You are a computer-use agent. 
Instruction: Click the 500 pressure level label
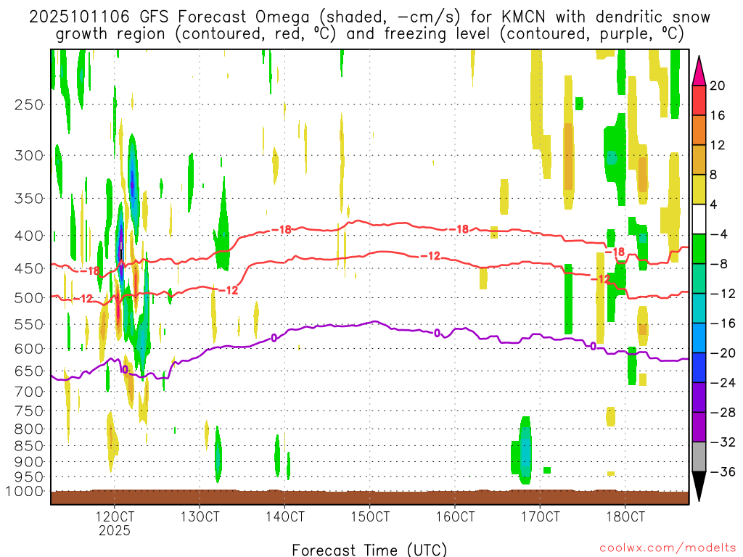point(28,298)
